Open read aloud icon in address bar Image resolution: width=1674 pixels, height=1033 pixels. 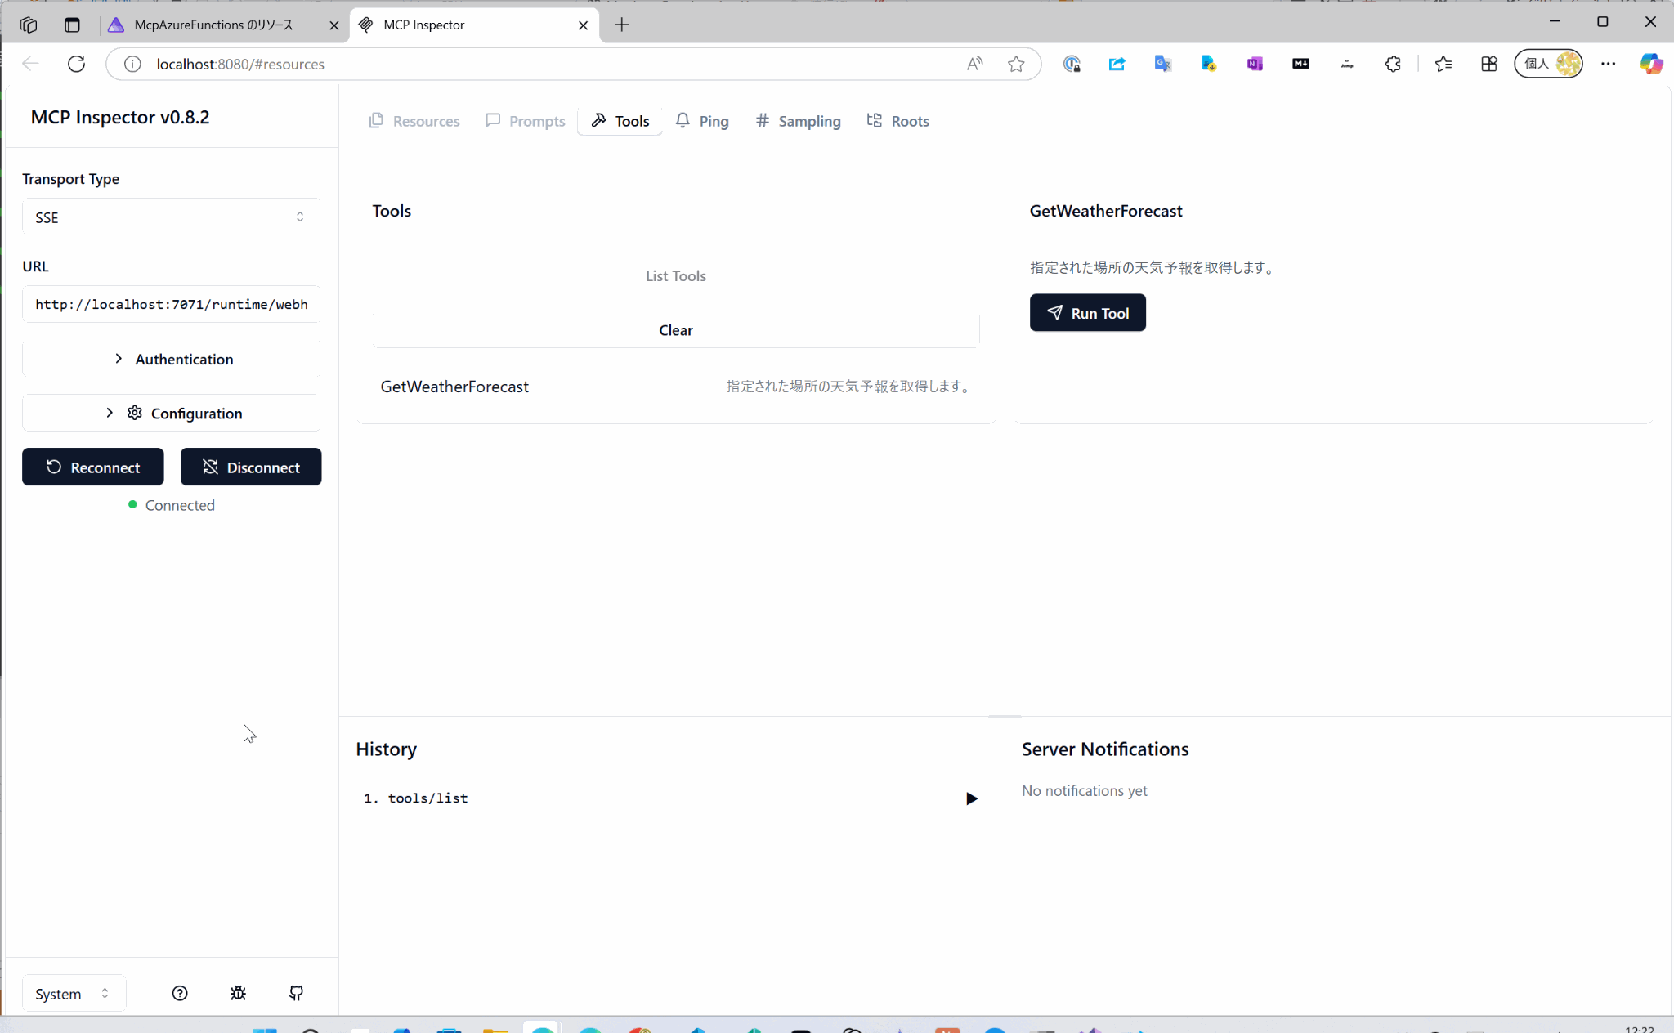click(x=974, y=64)
